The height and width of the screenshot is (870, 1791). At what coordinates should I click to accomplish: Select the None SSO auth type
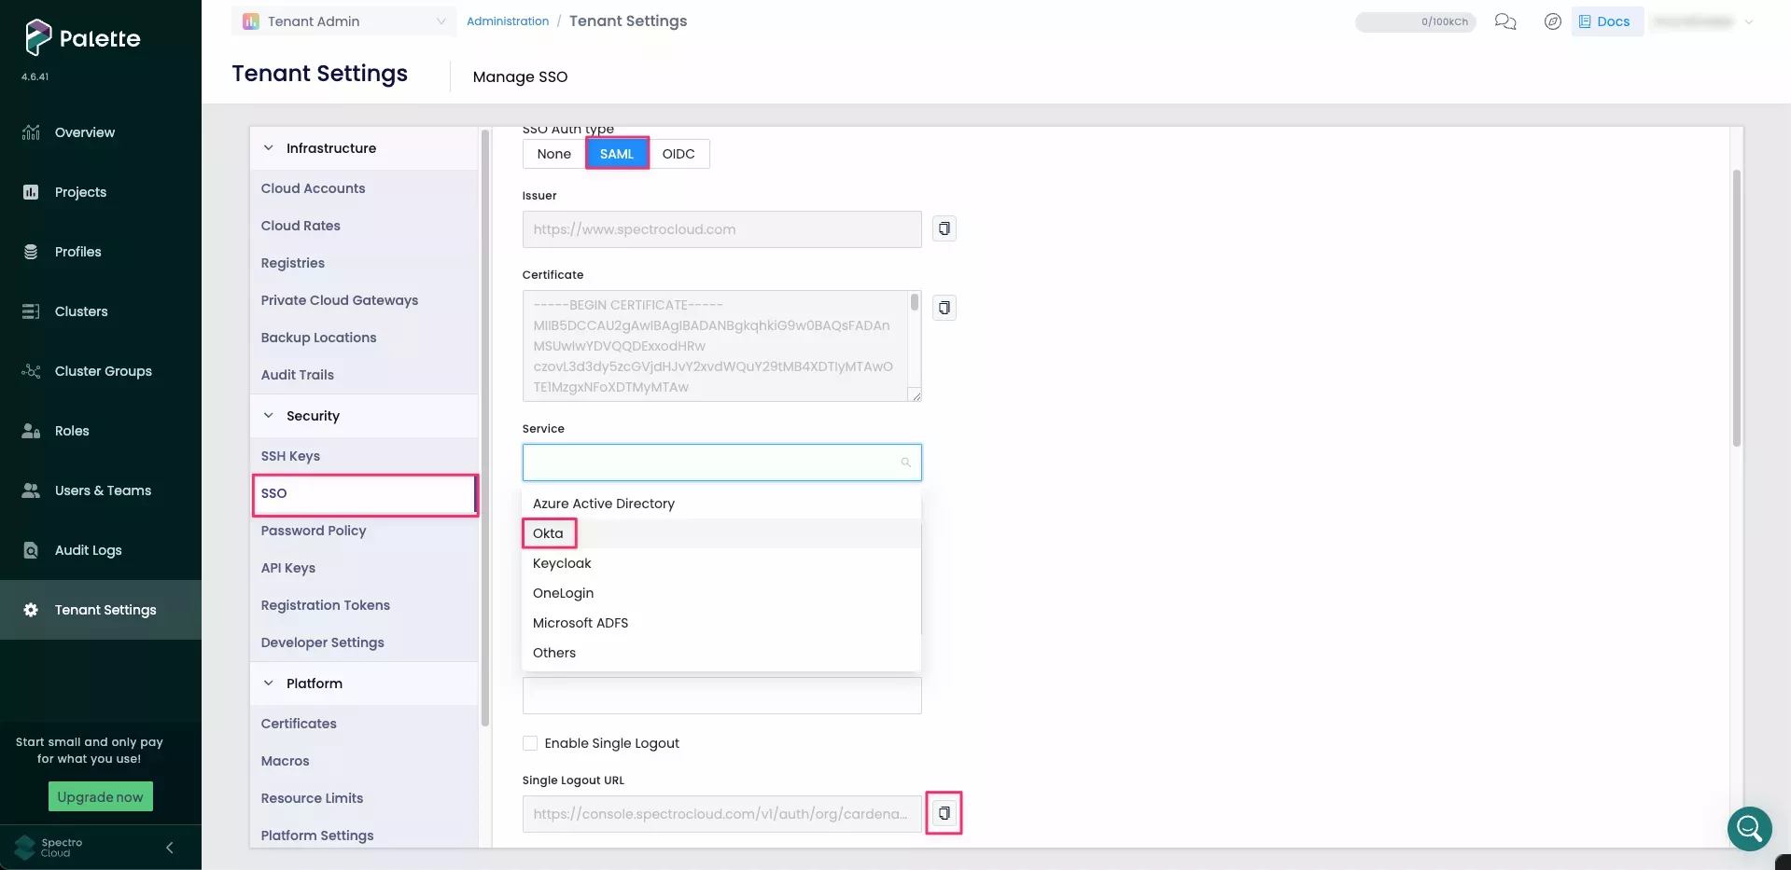click(553, 153)
